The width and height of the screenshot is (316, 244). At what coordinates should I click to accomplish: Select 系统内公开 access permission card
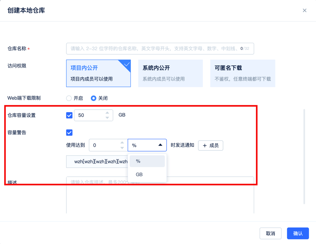coord(170,73)
